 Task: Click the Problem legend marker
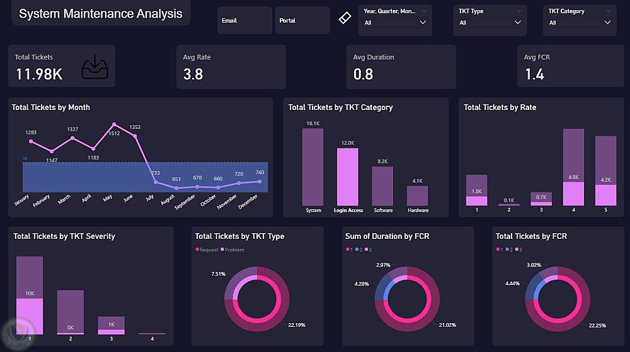point(222,250)
